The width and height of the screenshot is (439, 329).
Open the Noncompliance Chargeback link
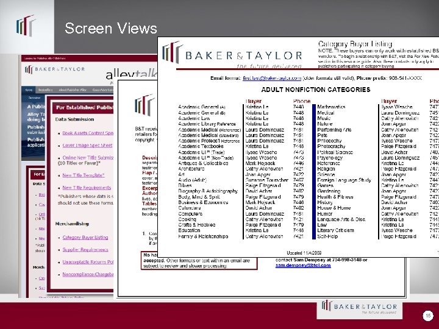click(x=88, y=274)
